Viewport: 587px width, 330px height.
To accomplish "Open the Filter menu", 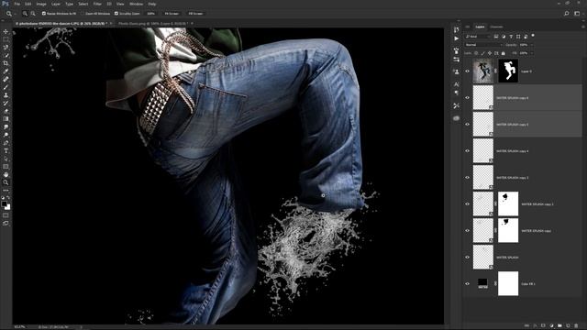I will coord(97,4).
